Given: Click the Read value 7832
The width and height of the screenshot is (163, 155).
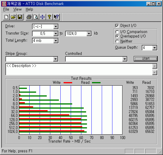Looking at the screenshot, I should pyautogui.click(x=151, y=88).
